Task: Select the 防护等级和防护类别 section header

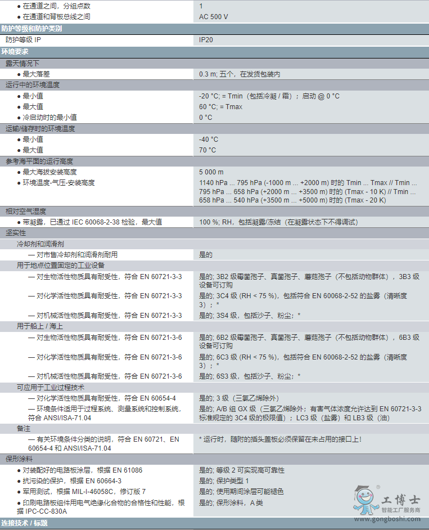Action: [31, 28]
